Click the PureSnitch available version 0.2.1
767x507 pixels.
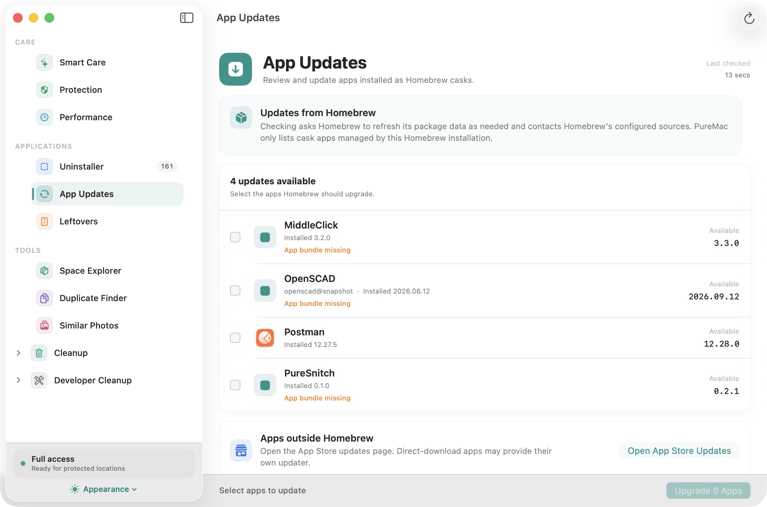pyautogui.click(x=726, y=391)
